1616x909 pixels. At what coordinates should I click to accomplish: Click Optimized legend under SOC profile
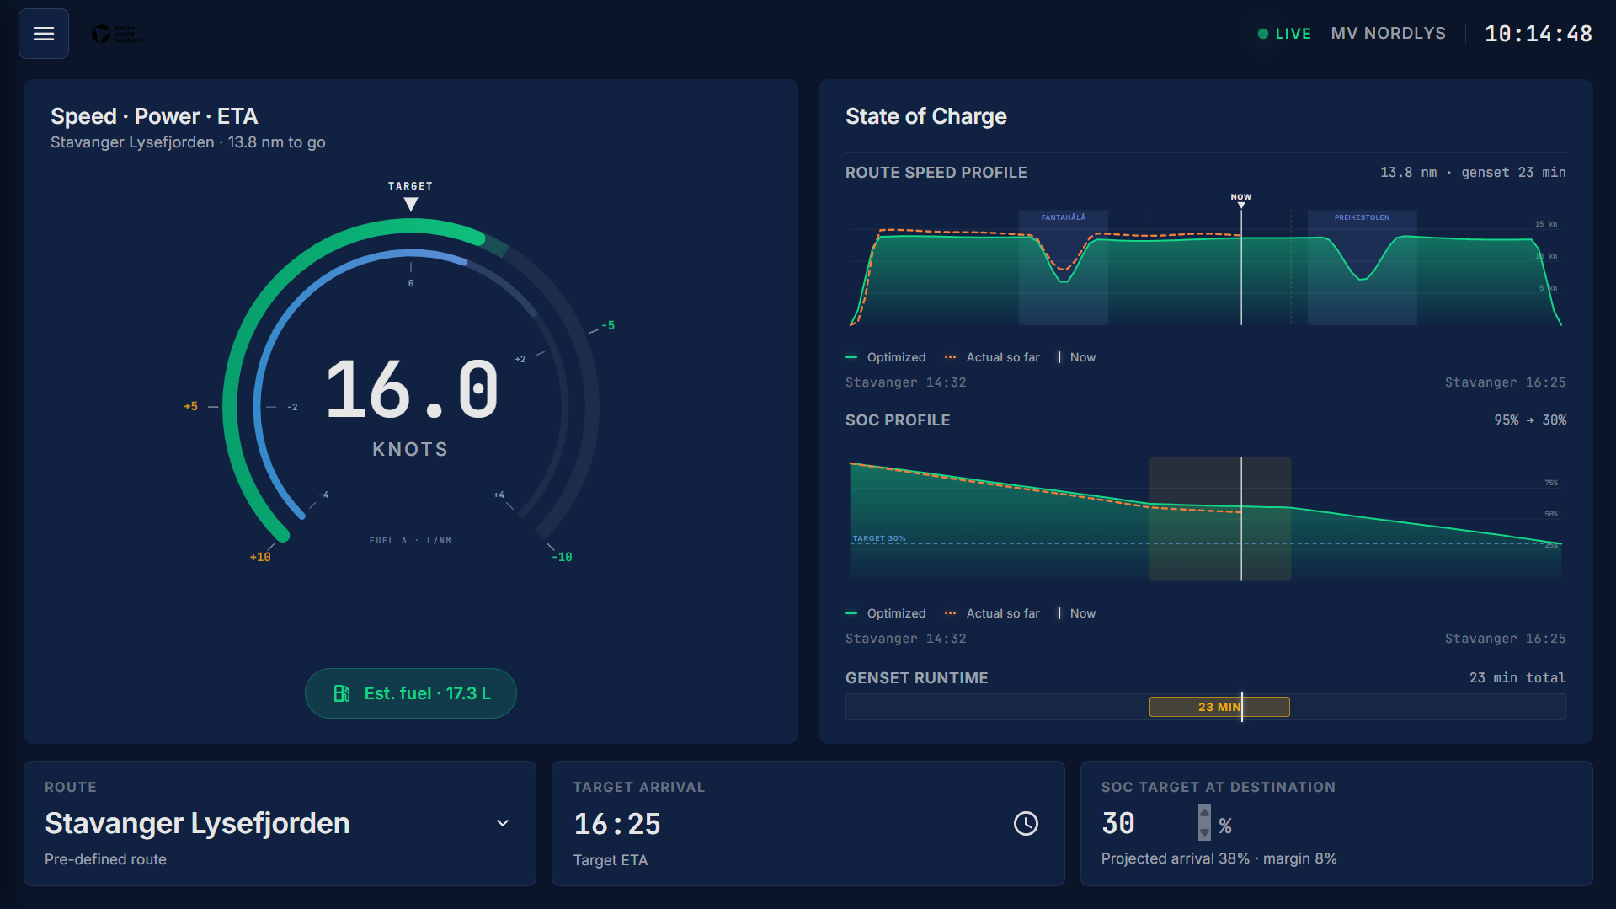click(x=886, y=613)
